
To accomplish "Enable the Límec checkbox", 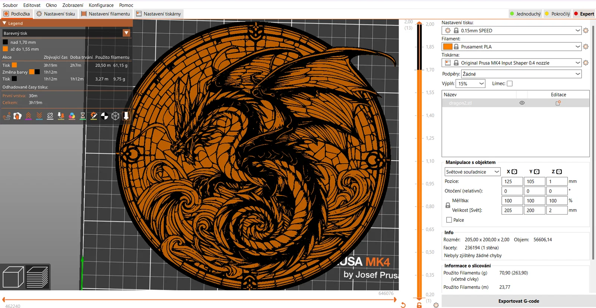I will (510, 83).
